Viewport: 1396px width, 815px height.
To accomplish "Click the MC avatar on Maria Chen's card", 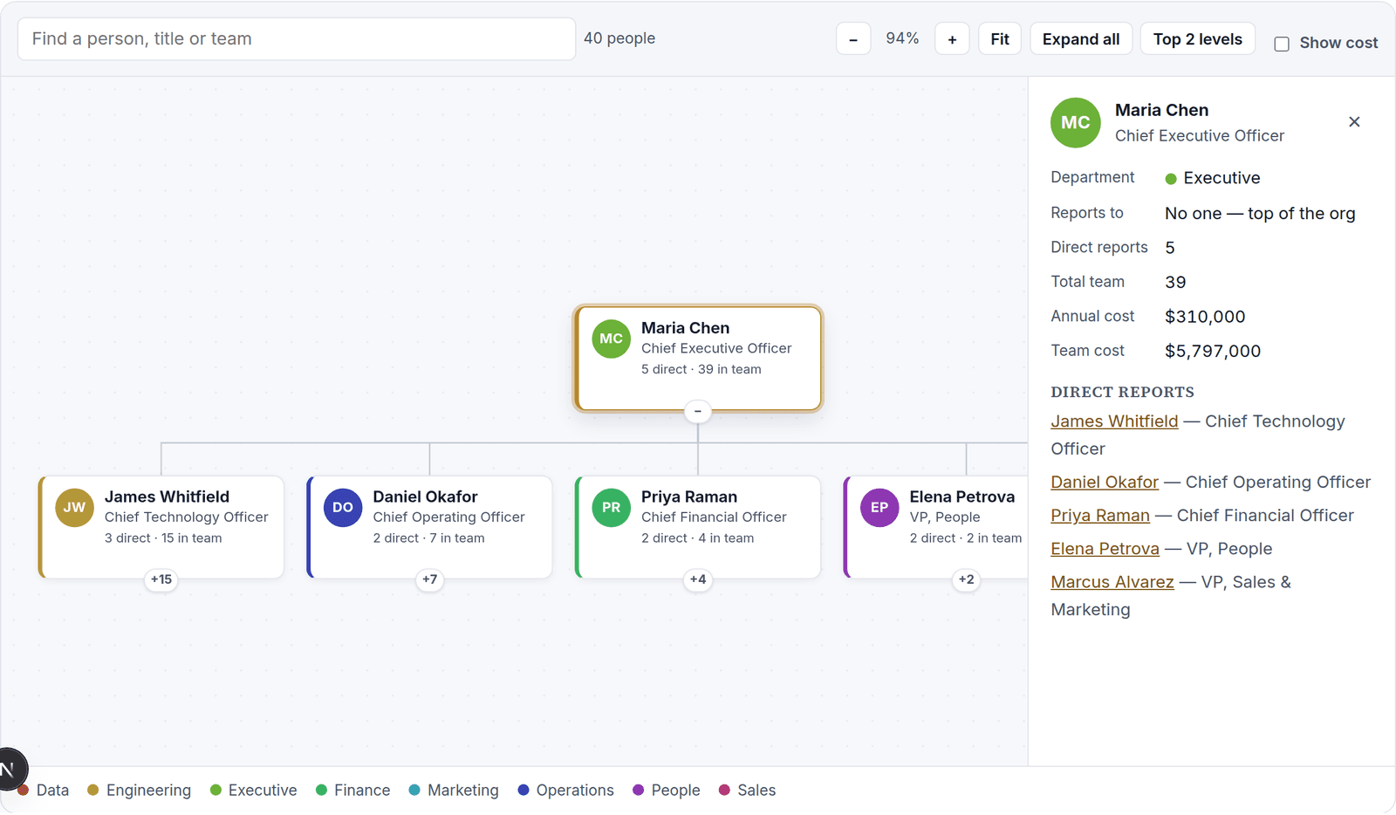I will pyautogui.click(x=611, y=339).
